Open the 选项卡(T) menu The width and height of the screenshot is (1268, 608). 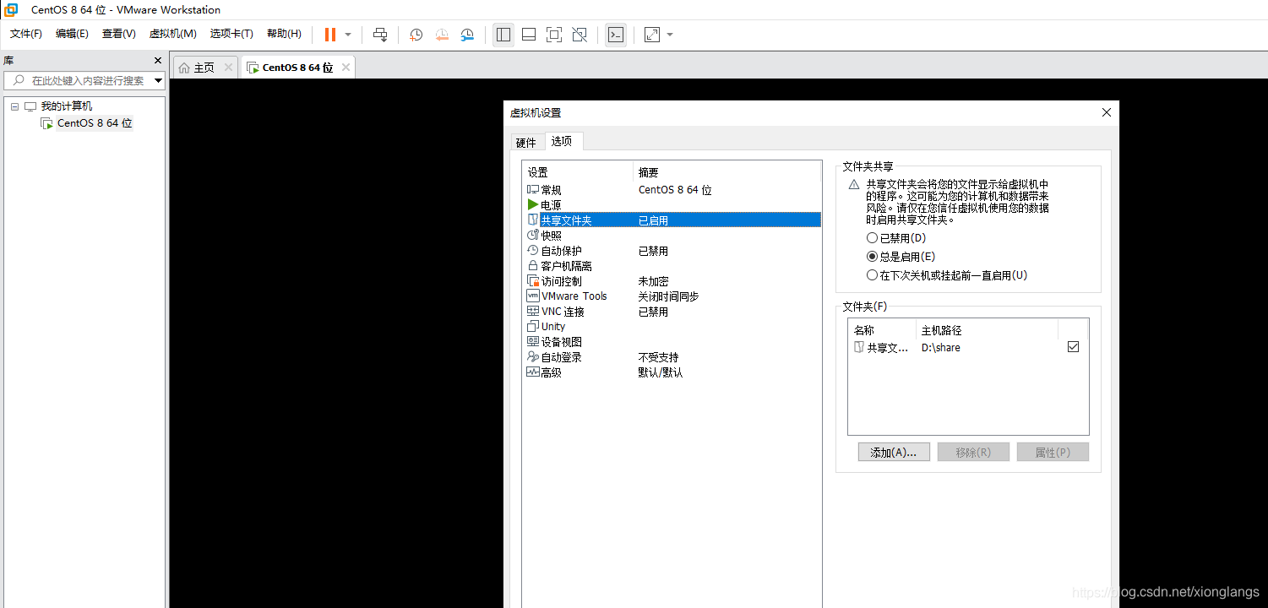231,34
